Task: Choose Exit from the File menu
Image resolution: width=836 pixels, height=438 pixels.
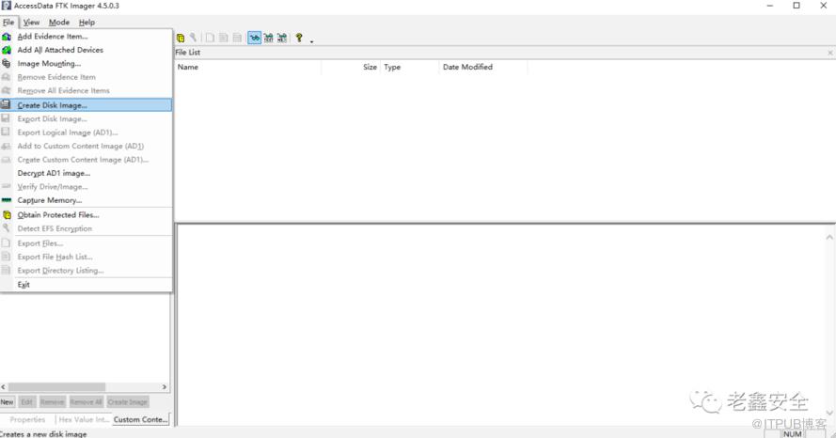Action: (x=87, y=285)
